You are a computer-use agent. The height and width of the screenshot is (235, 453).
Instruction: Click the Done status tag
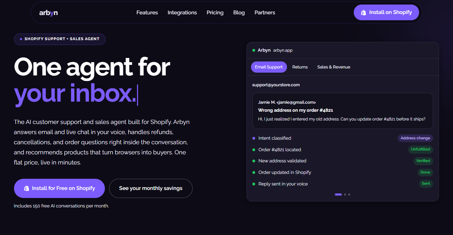(x=425, y=172)
